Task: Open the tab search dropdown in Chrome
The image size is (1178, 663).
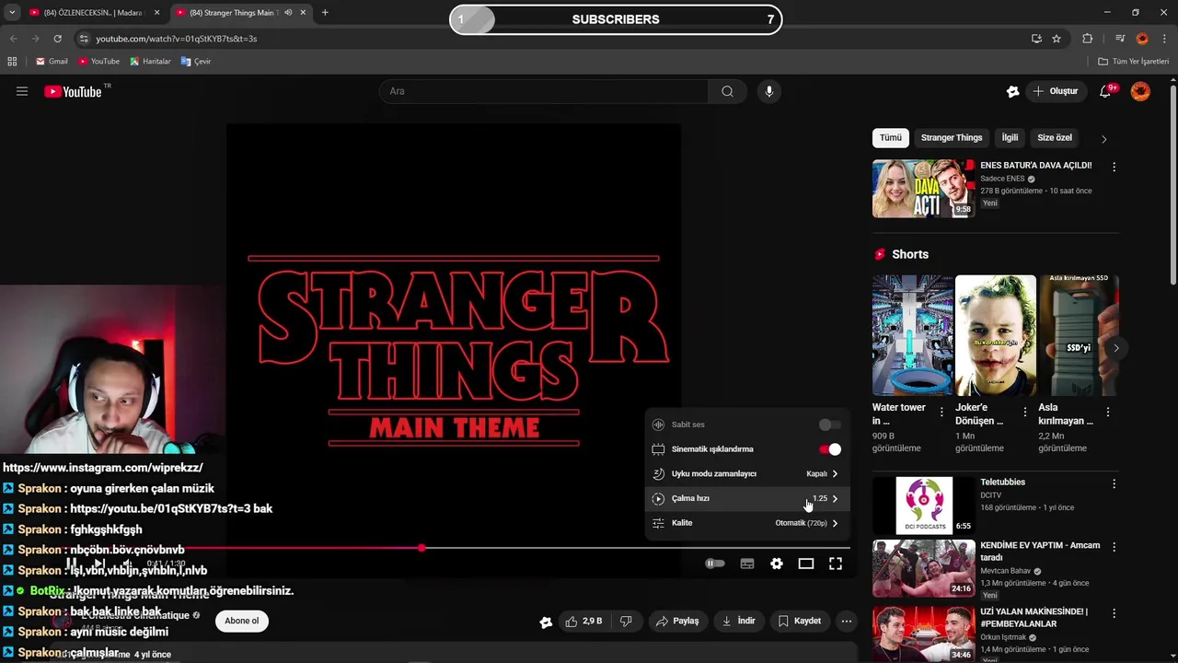Action: (x=12, y=13)
